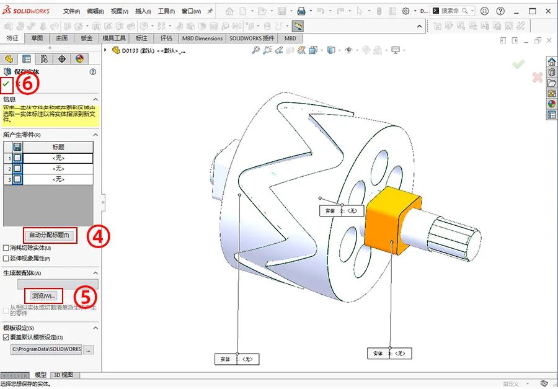Image resolution: width=558 pixels, height=389 pixels.
Task: Collapse the 模板设定 section
Action: pyautogui.click(x=95, y=328)
